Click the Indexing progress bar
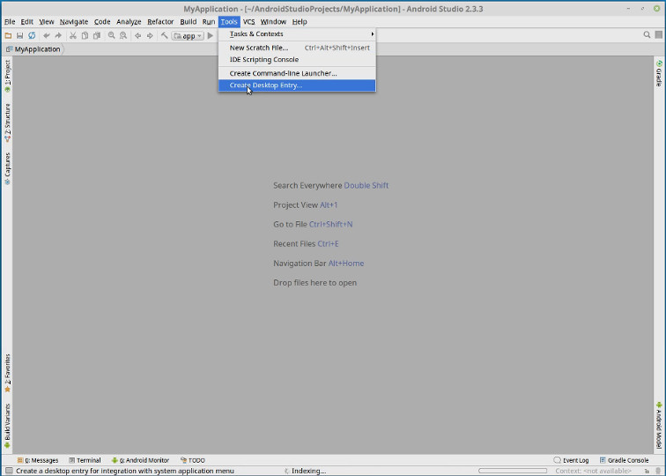The height and width of the screenshot is (476, 666). [x=513, y=471]
